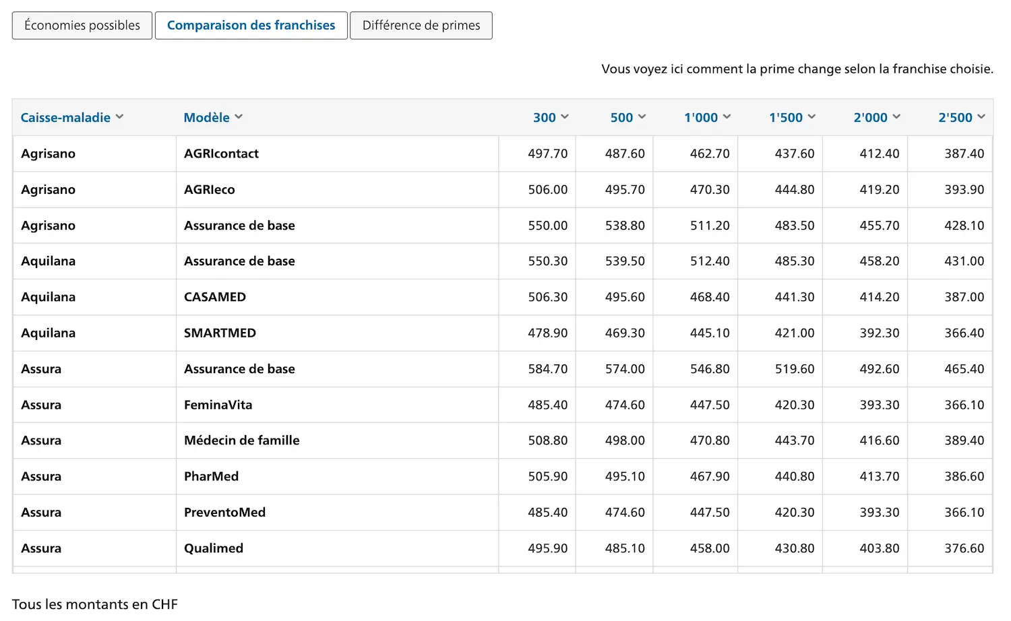Sort by the 1'500 franchise column
This screenshot has height=621, width=1011.
click(793, 117)
